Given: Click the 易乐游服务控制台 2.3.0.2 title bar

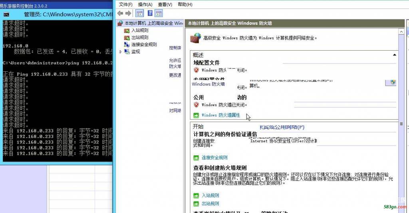Looking at the screenshot, I should tap(56, 5).
